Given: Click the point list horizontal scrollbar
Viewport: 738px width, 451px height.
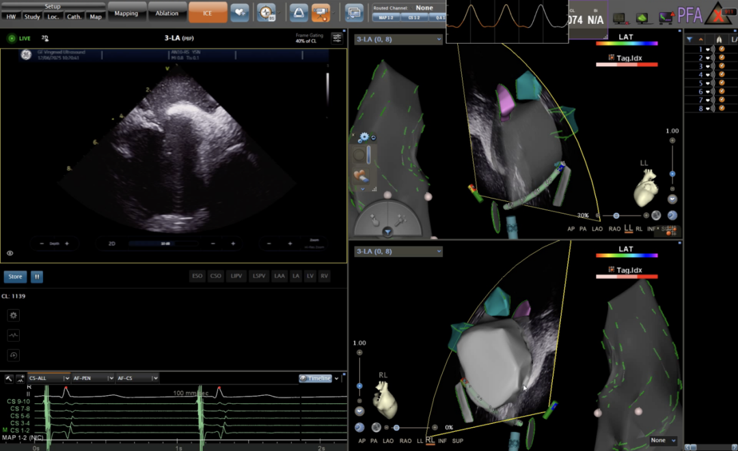Looking at the screenshot, I should click(711, 447).
